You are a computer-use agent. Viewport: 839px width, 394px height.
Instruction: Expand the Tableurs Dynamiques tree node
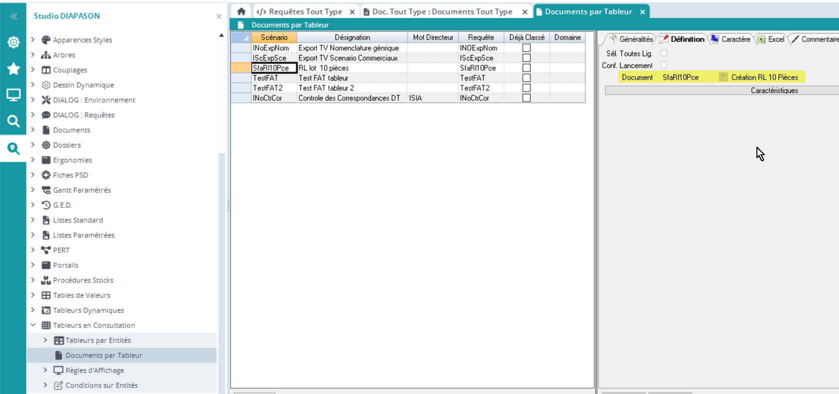(x=33, y=310)
